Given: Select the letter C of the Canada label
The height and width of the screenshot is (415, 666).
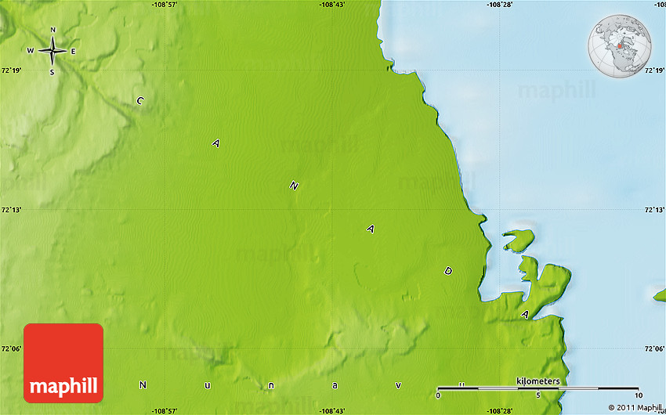Looking at the screenshot, I should point(140,100).
